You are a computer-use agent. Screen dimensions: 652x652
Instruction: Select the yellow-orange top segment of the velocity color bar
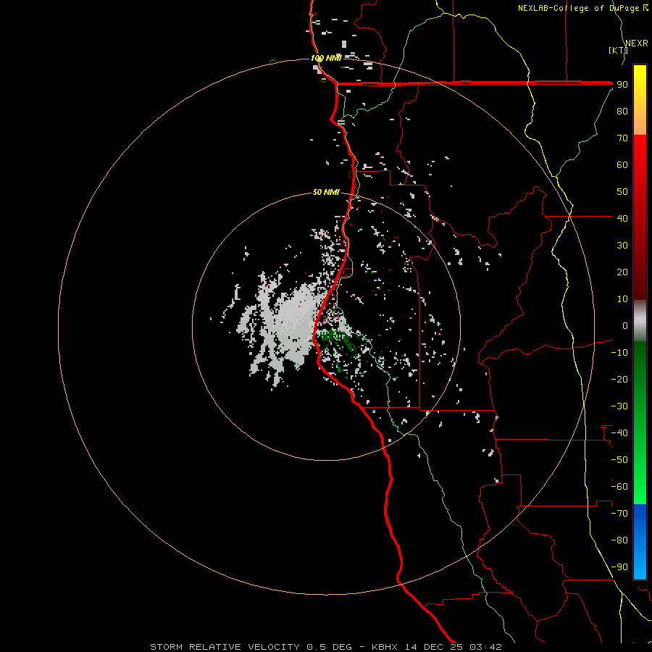(x=640, y=100)
